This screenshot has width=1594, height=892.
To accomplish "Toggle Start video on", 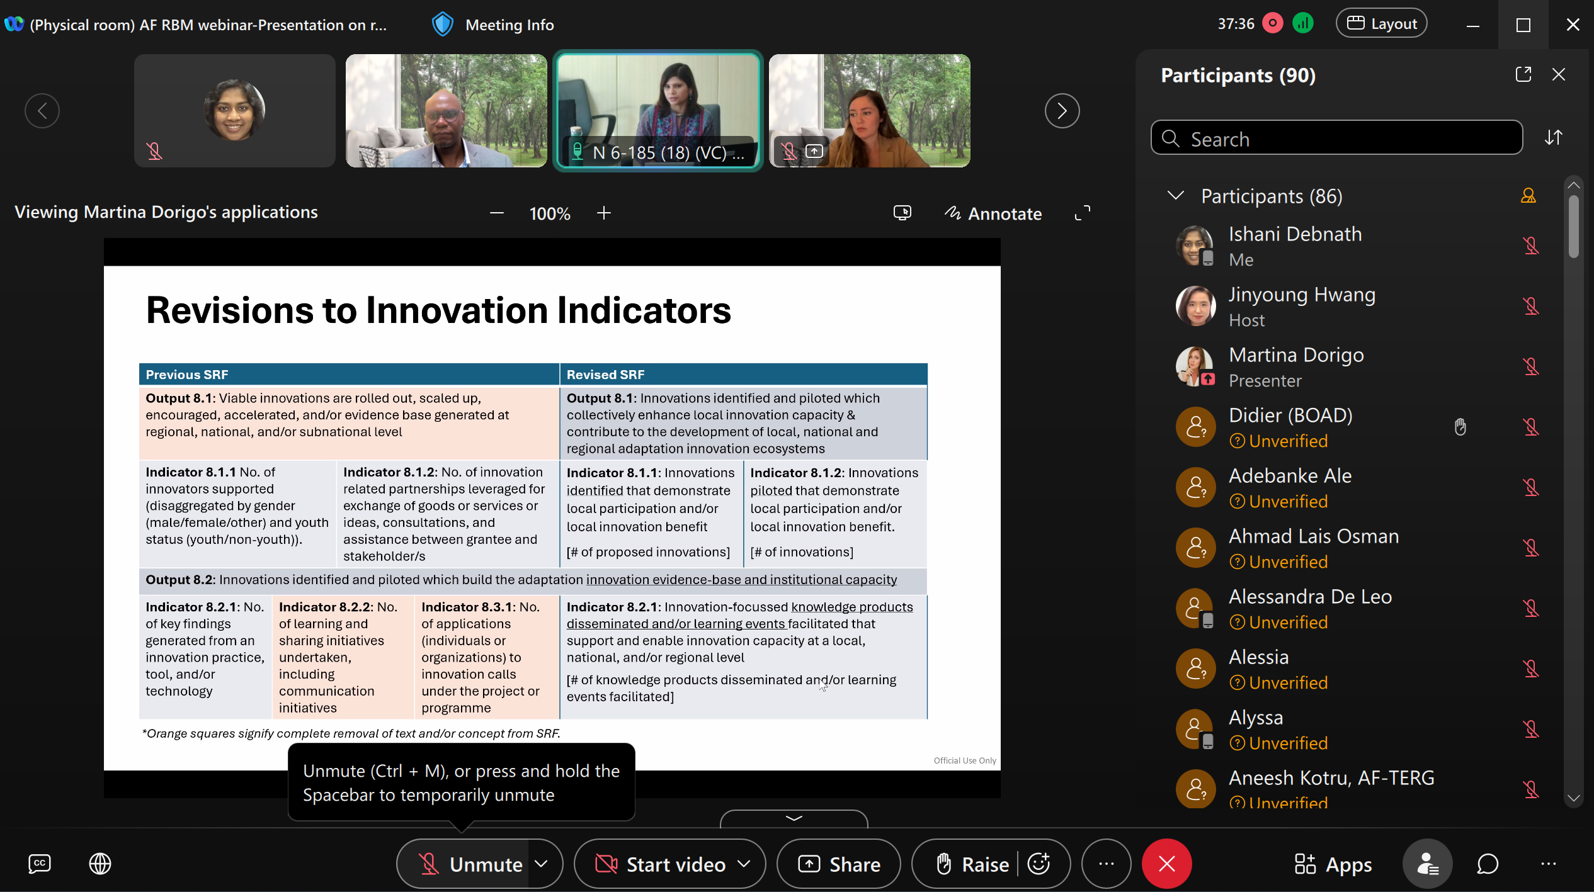I will tap(660, 864).
